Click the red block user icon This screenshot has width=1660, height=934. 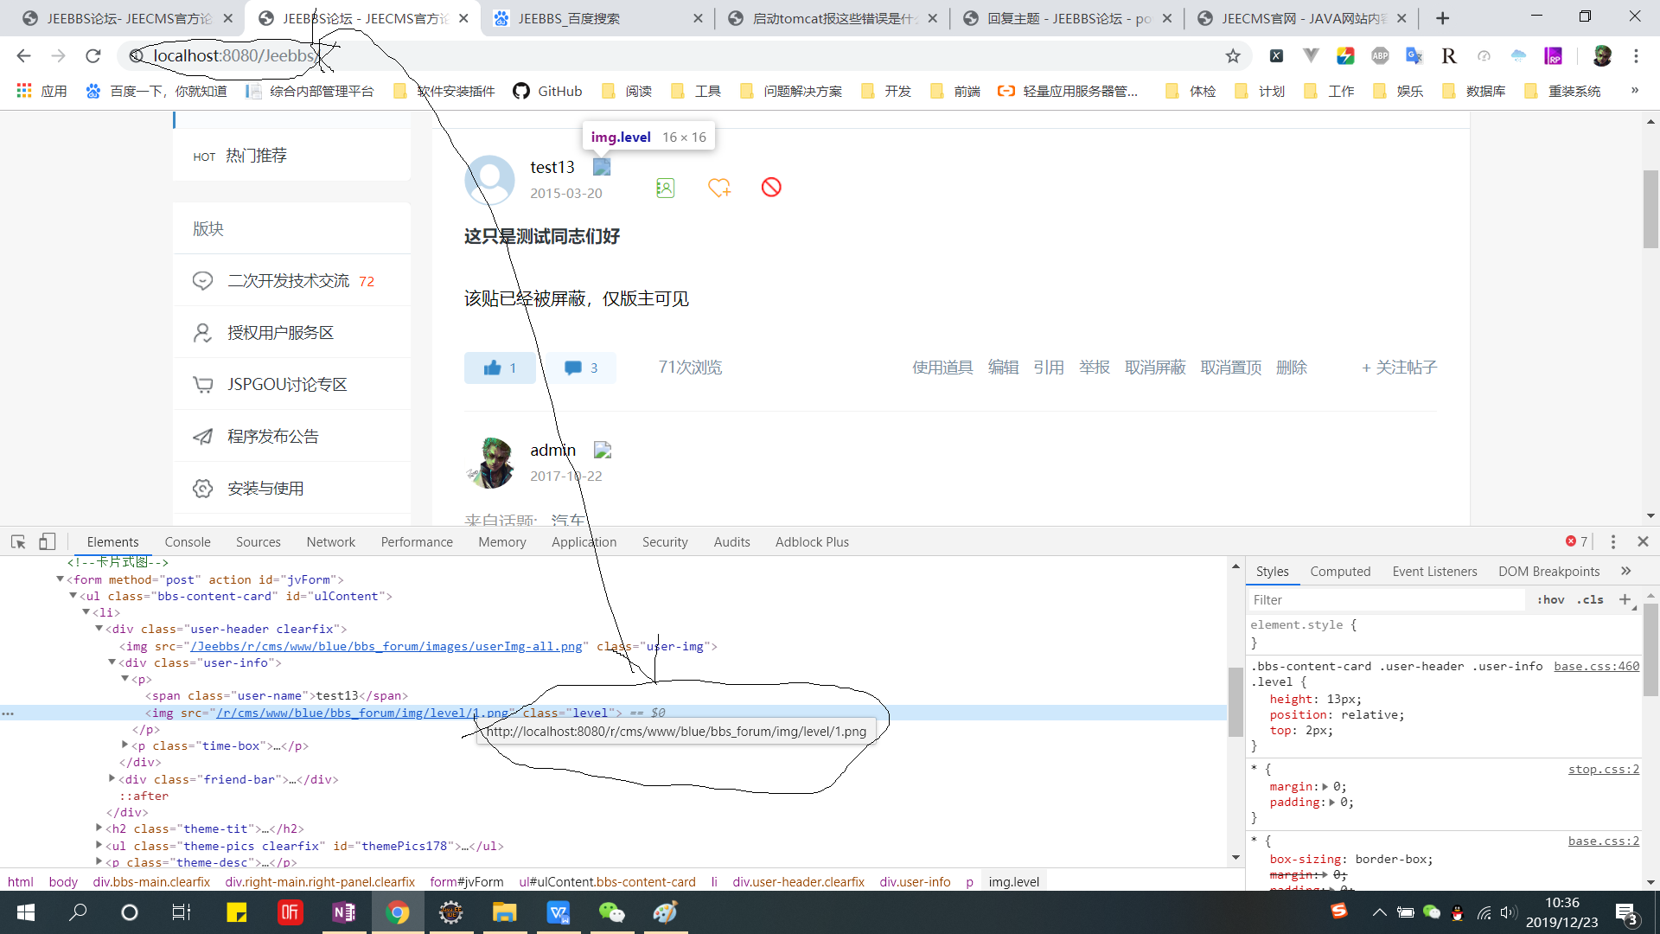pos(771,187)
